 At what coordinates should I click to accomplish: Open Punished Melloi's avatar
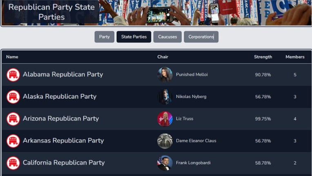coord(165,75)
